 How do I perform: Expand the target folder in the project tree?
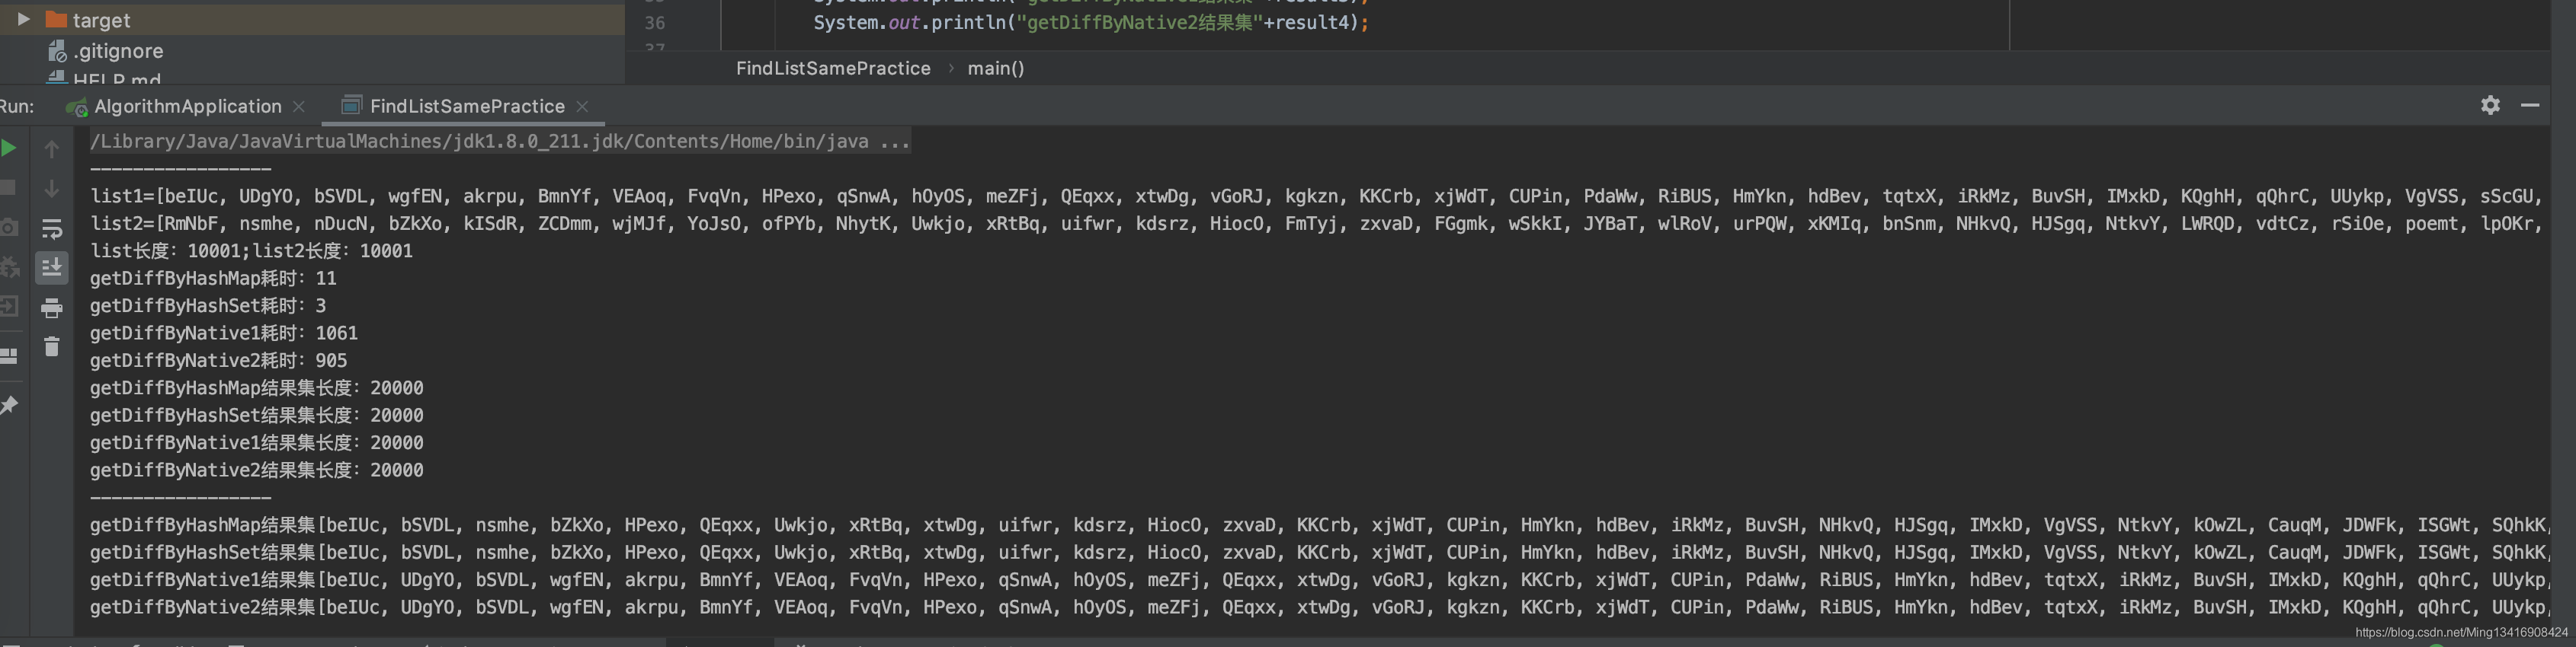click(x=23, y=19)
